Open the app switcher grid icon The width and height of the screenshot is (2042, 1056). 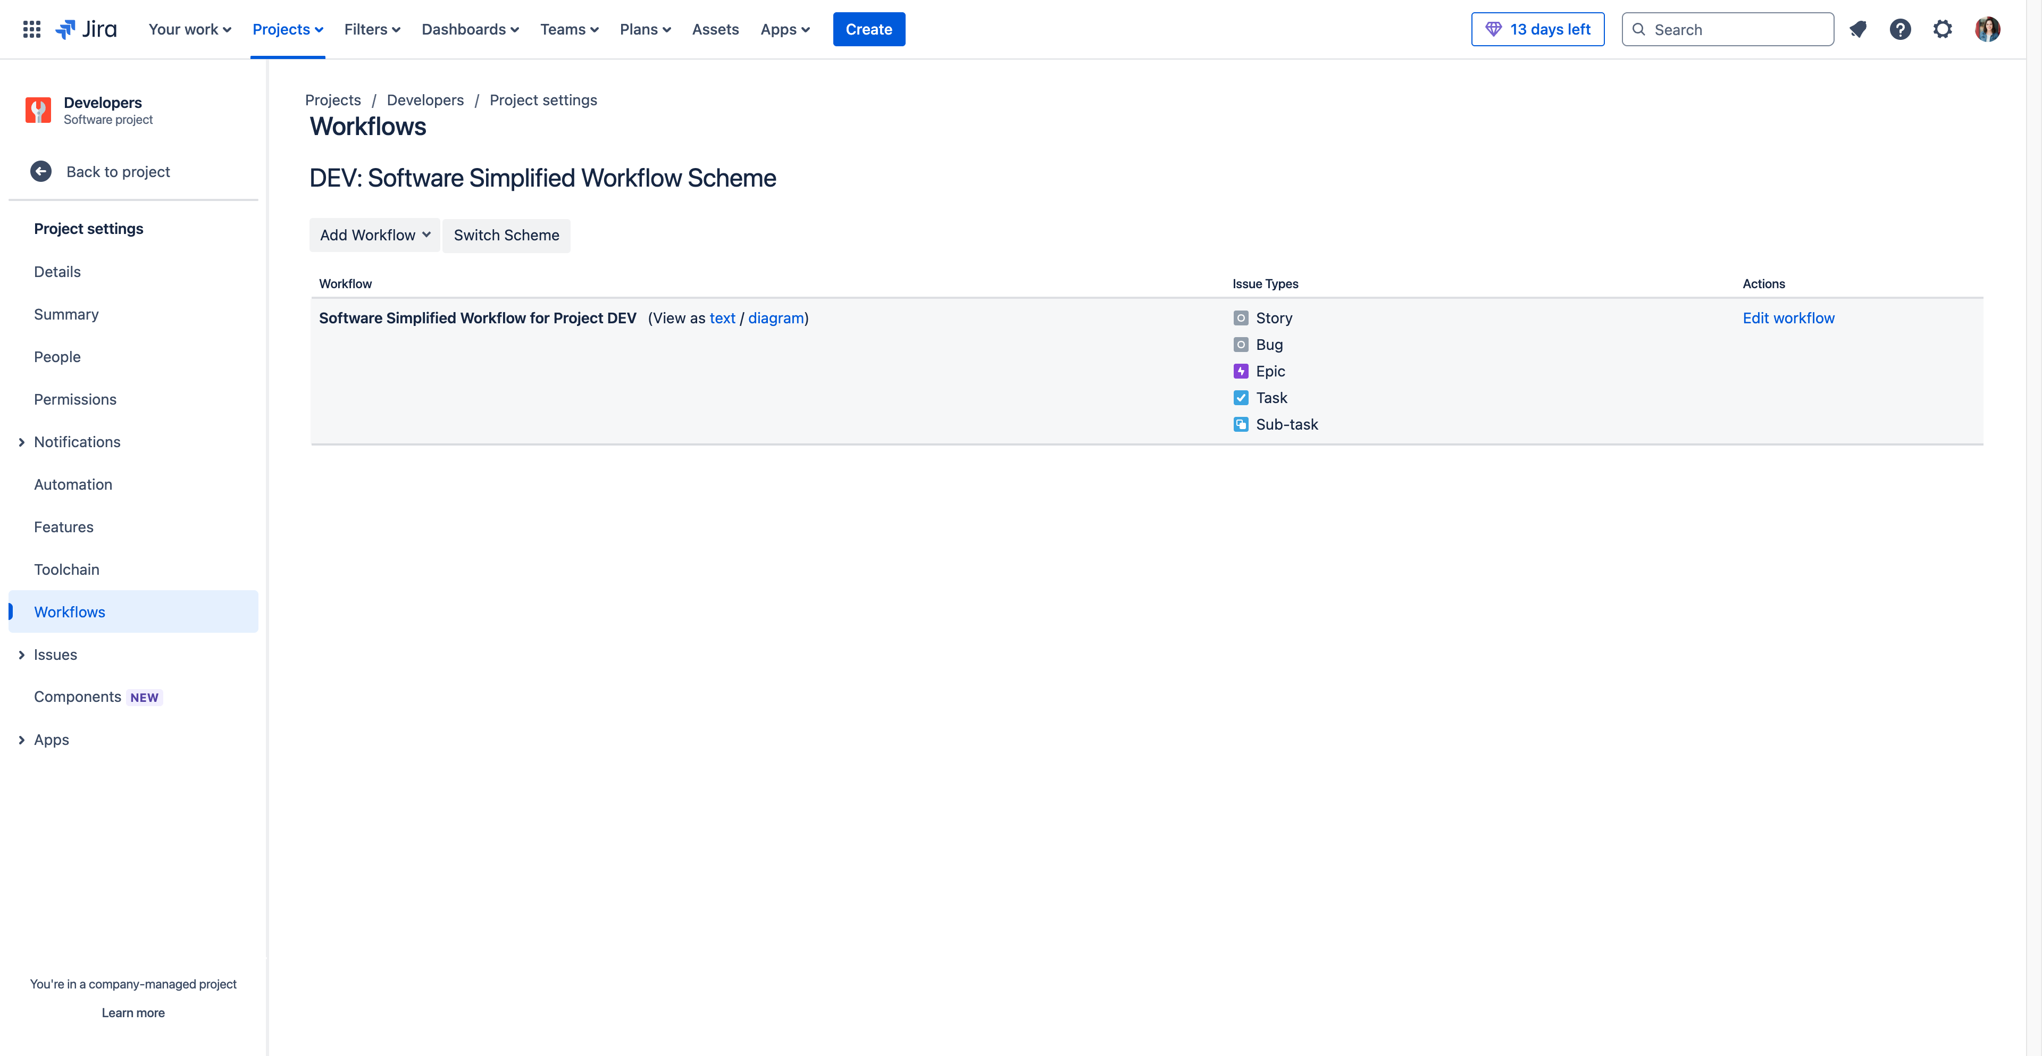(x=32, y=29)
